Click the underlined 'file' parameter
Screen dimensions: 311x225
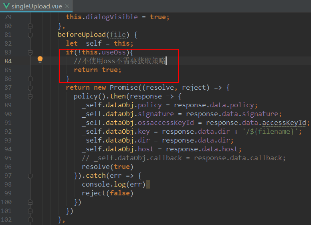[x=118, y=35]
